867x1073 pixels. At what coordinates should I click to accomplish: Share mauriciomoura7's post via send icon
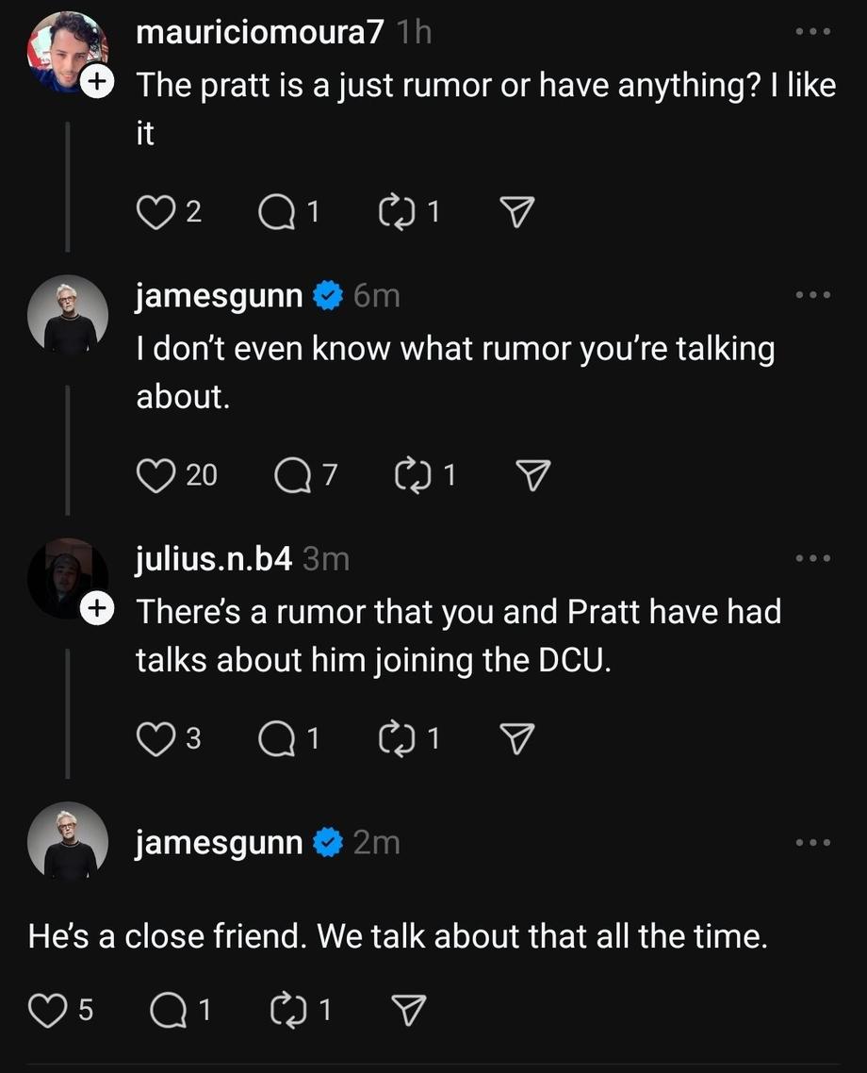point(516,212)
